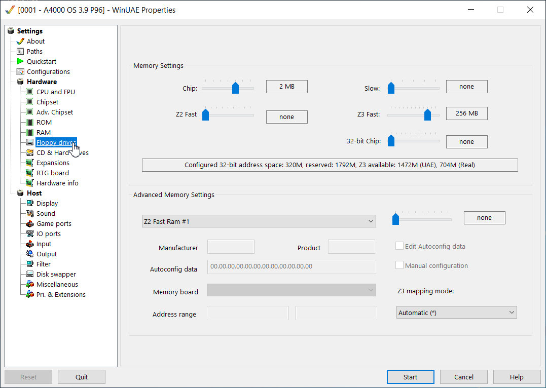Click the Hardware group icon
This screenshot has width=546, height=388.
click(x=20, y=82)
